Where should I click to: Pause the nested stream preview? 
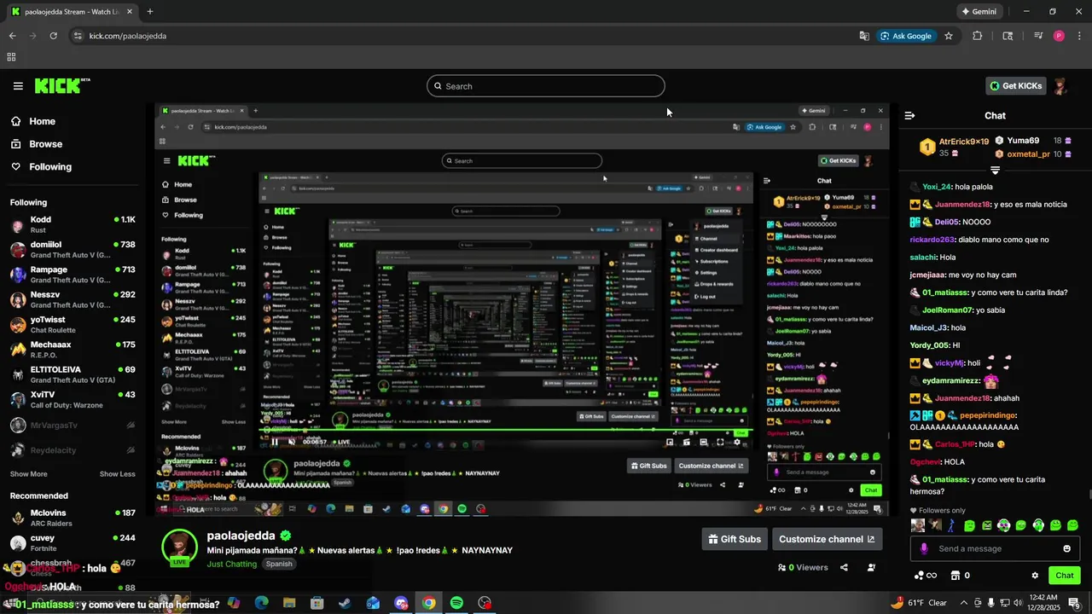pyautogui.click(x=275, y=442)
